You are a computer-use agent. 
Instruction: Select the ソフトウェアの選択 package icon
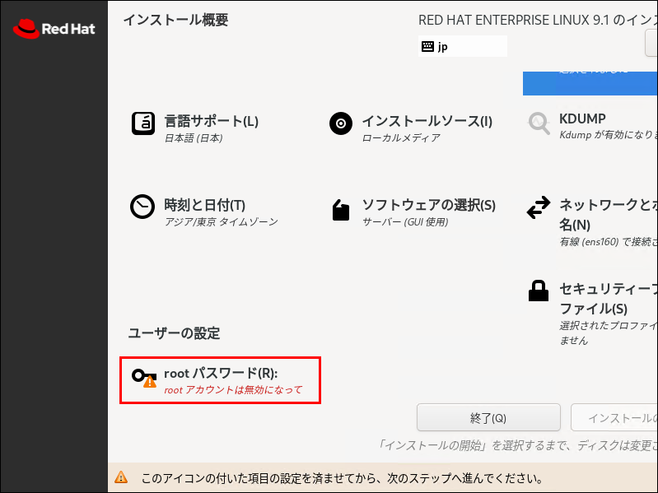click(341, 210)
